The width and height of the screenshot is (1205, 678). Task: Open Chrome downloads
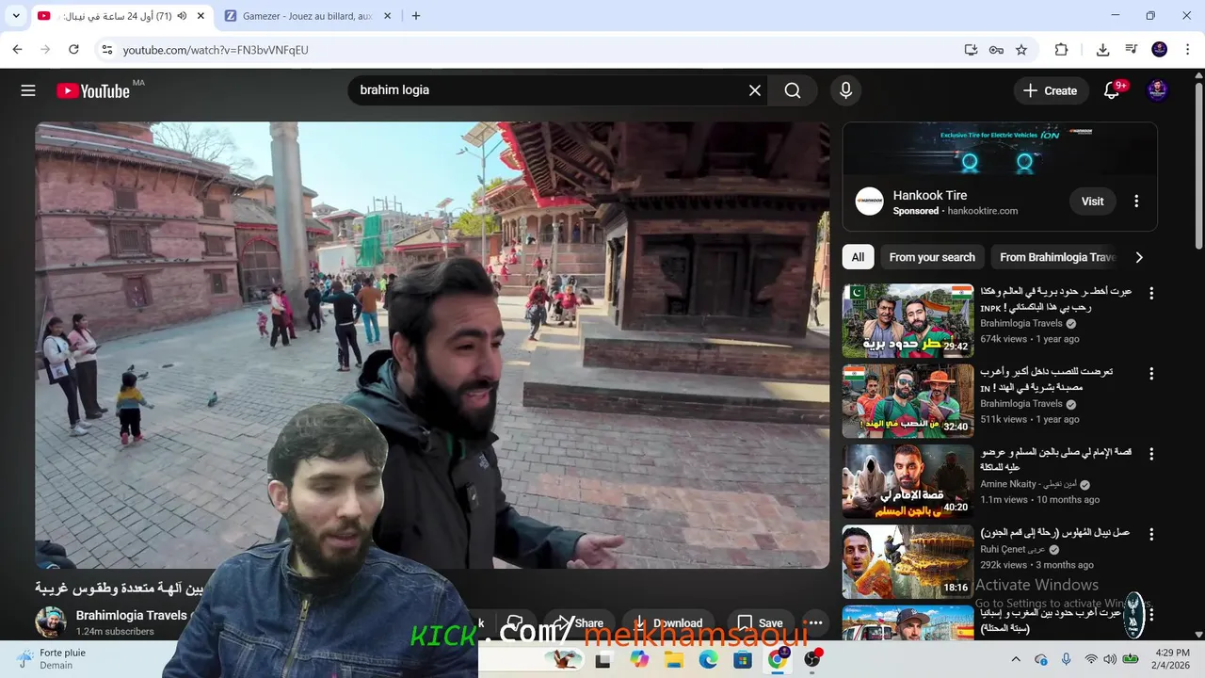(x=1102, y=50)
